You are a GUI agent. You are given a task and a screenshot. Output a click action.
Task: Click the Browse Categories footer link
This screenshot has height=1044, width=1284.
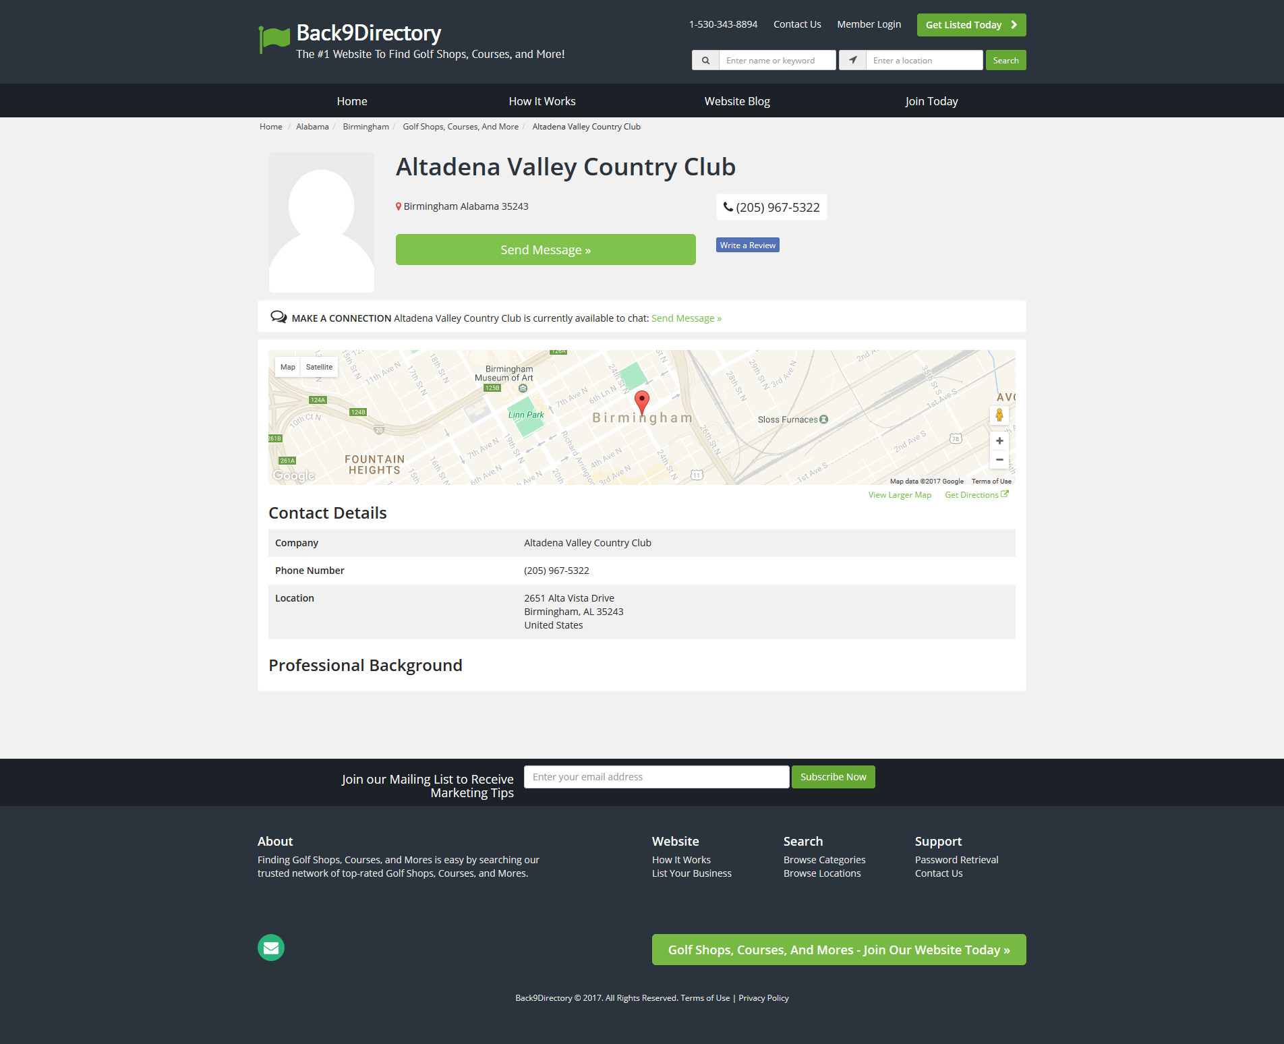(x=825, y=860)
